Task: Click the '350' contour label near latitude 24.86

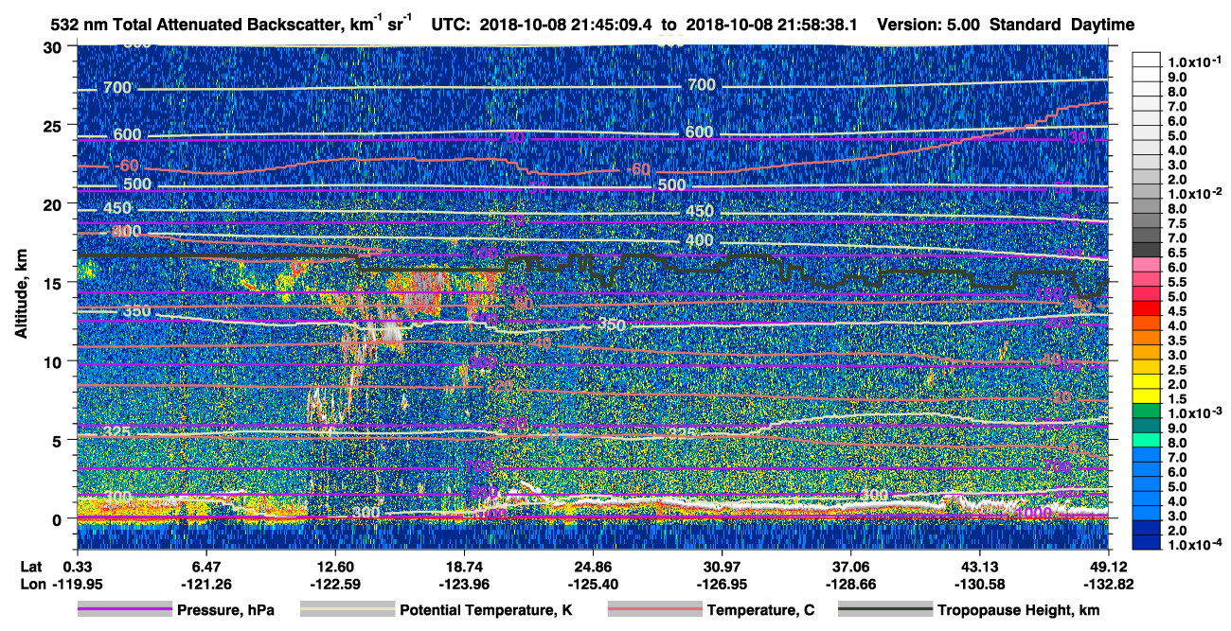Action: [x=611, y=324]
